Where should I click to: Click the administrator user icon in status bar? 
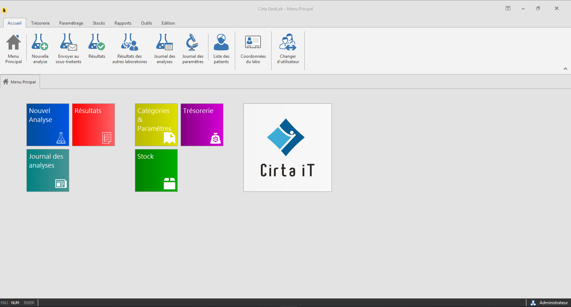[533, 303]
